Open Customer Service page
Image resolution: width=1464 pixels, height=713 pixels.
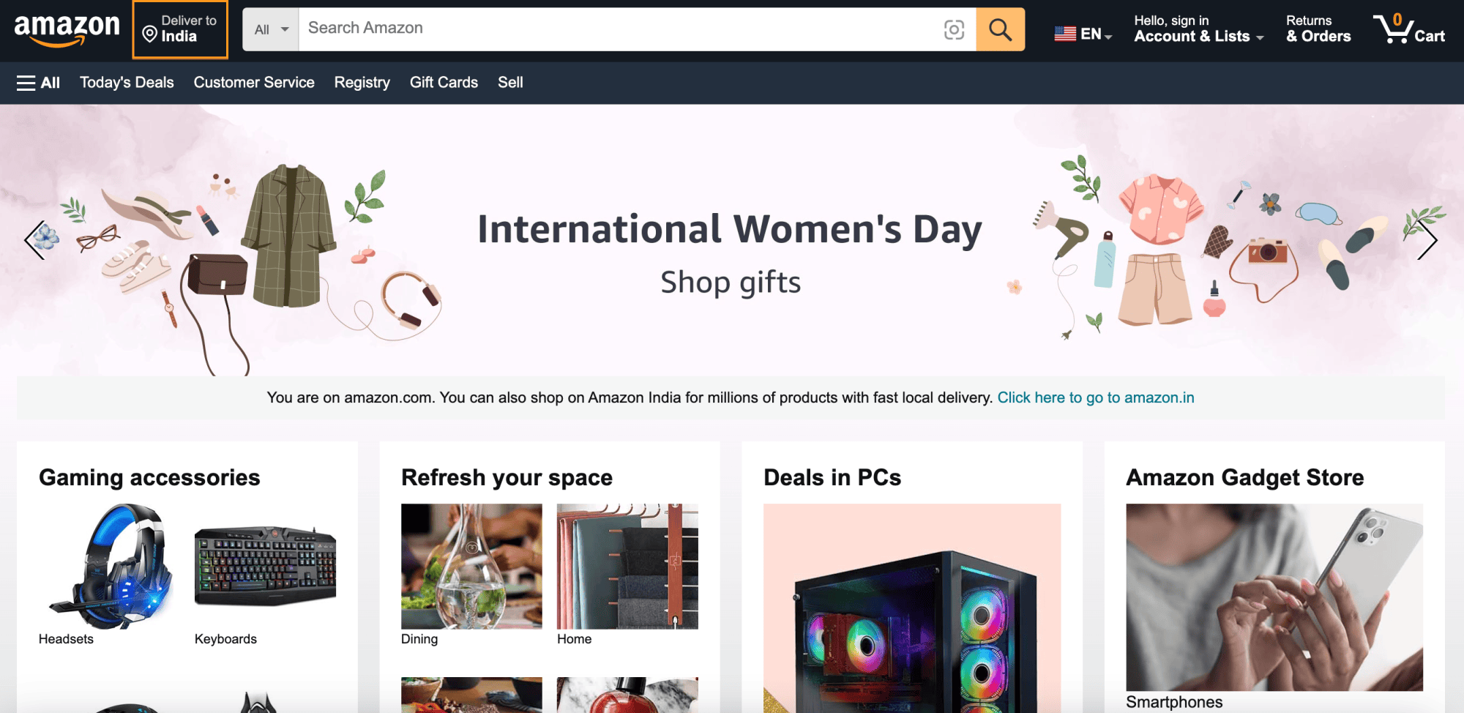254,83
